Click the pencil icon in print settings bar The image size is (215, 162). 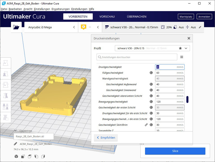click(200, 27)
